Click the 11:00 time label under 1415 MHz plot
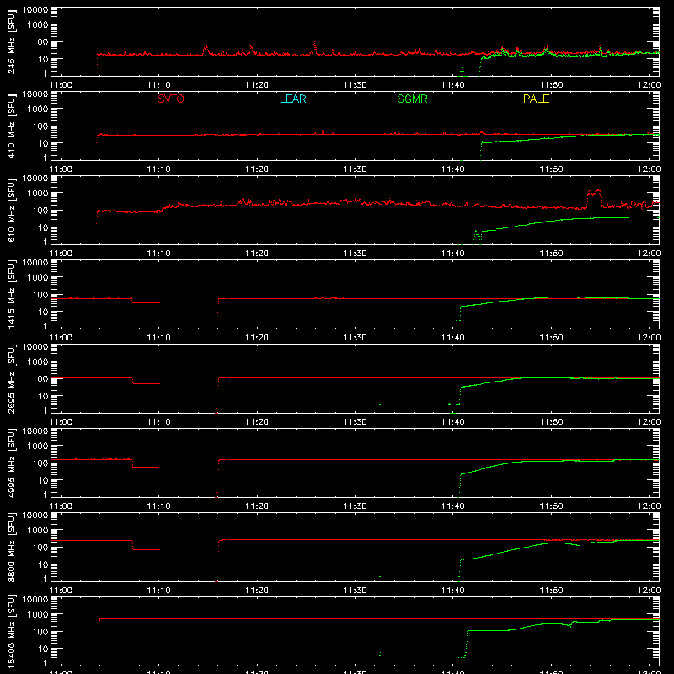This screenshot has height=674, width=674. [61, 338]
